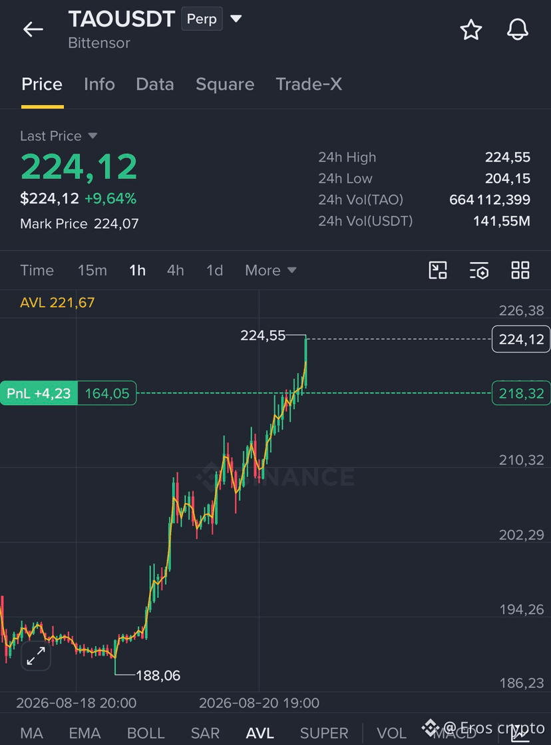Open the four-square grid layout icon
551x745 pixels.
pos(520,270)
